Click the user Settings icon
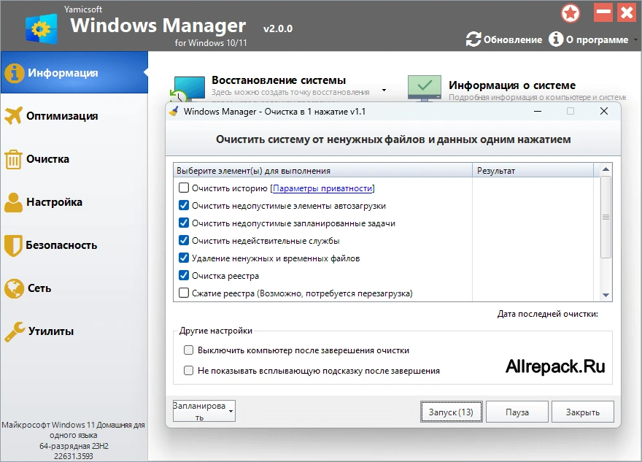This screenshot has height=462, width=642. pyautogui.click(x=14, y=202)
